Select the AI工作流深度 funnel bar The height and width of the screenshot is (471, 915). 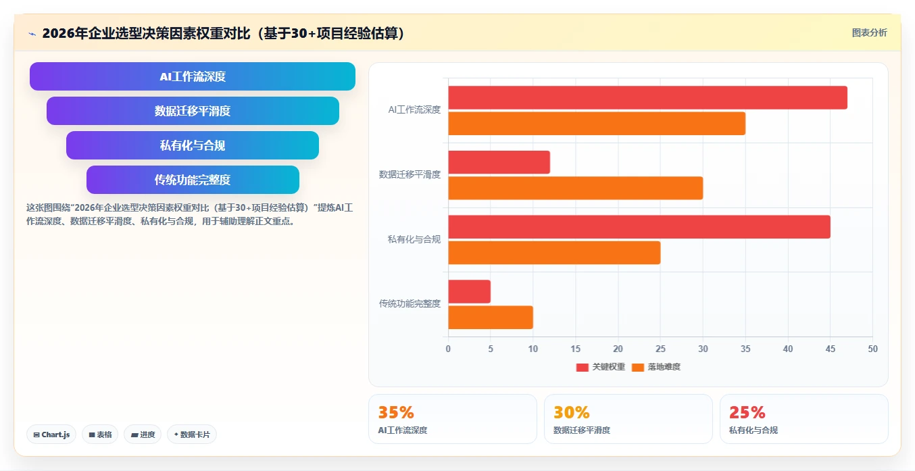pyautogui.click(x=193, y=76)
